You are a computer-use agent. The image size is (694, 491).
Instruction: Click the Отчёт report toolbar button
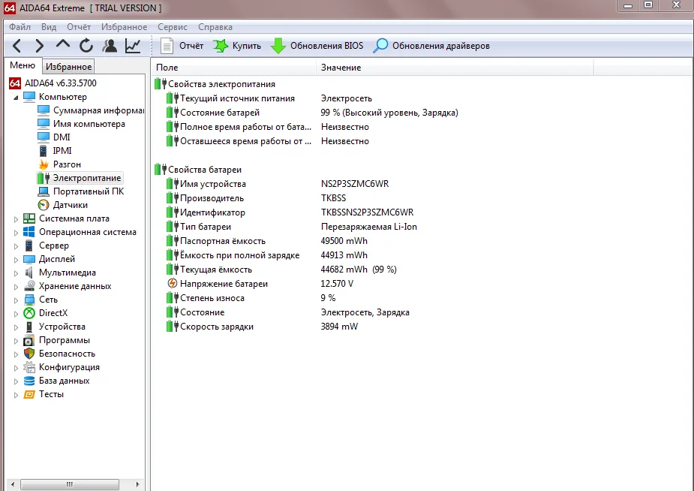pos(182,46)
